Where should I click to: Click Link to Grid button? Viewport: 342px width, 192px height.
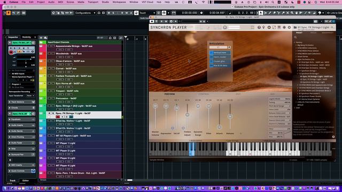[x=334, y=13]
